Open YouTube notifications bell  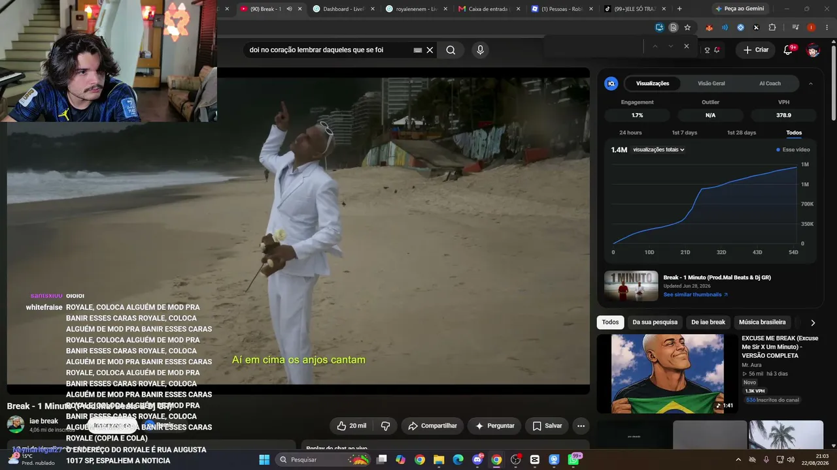pos(789,50)
